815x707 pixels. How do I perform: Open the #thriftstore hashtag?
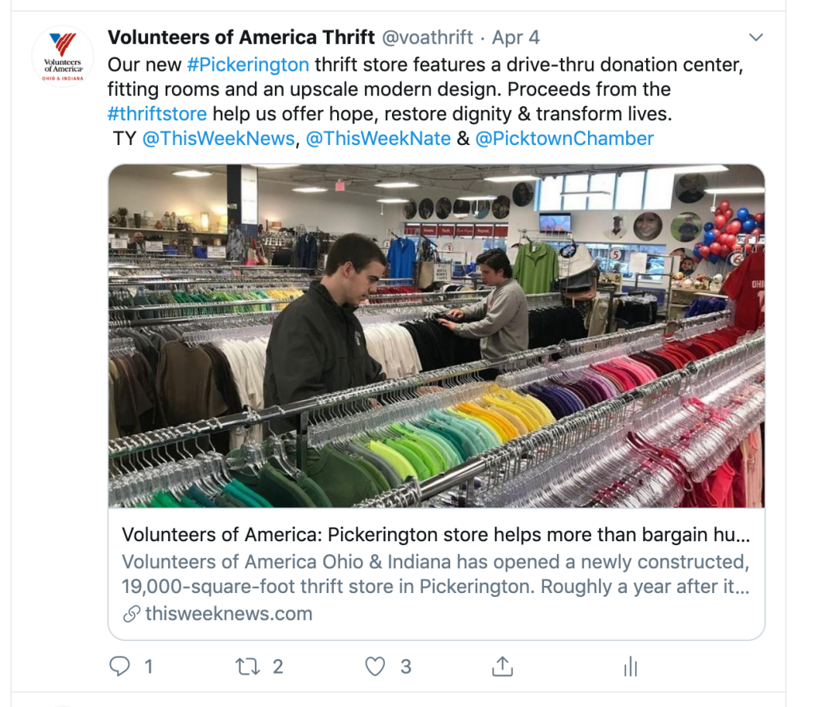(x=157, y=114)
